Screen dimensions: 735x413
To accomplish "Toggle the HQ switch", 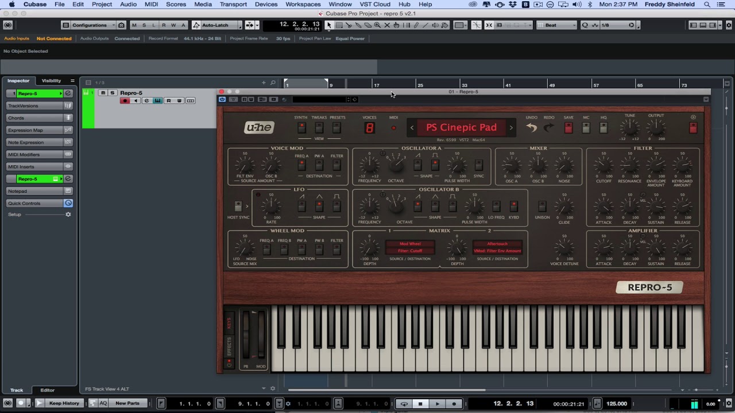I will coord(604,128).
